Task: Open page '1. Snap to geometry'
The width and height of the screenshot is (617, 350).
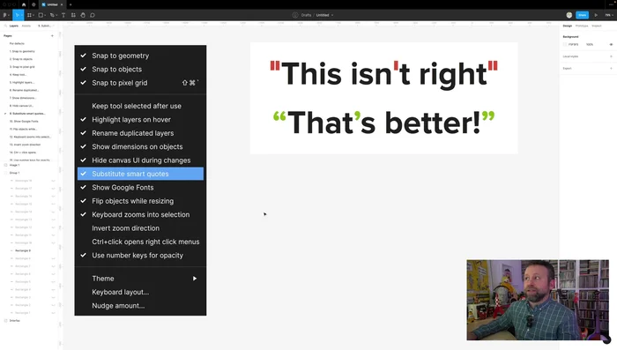Action: (22, 51)
